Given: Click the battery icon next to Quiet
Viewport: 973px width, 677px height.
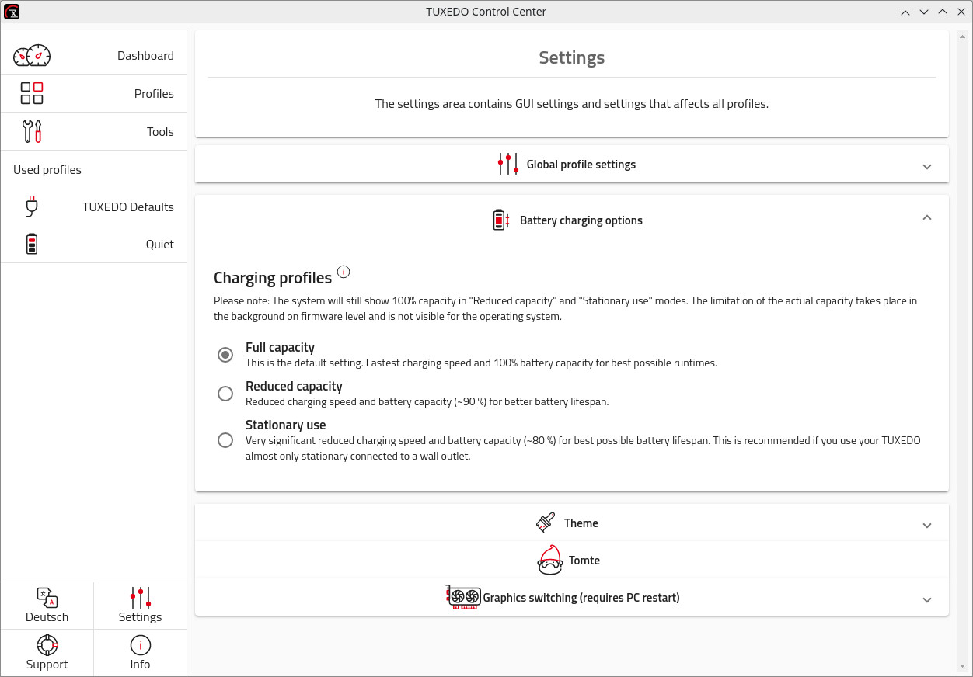Looking at the screenshot, I should pyautogui.click(x=32, y=244).
